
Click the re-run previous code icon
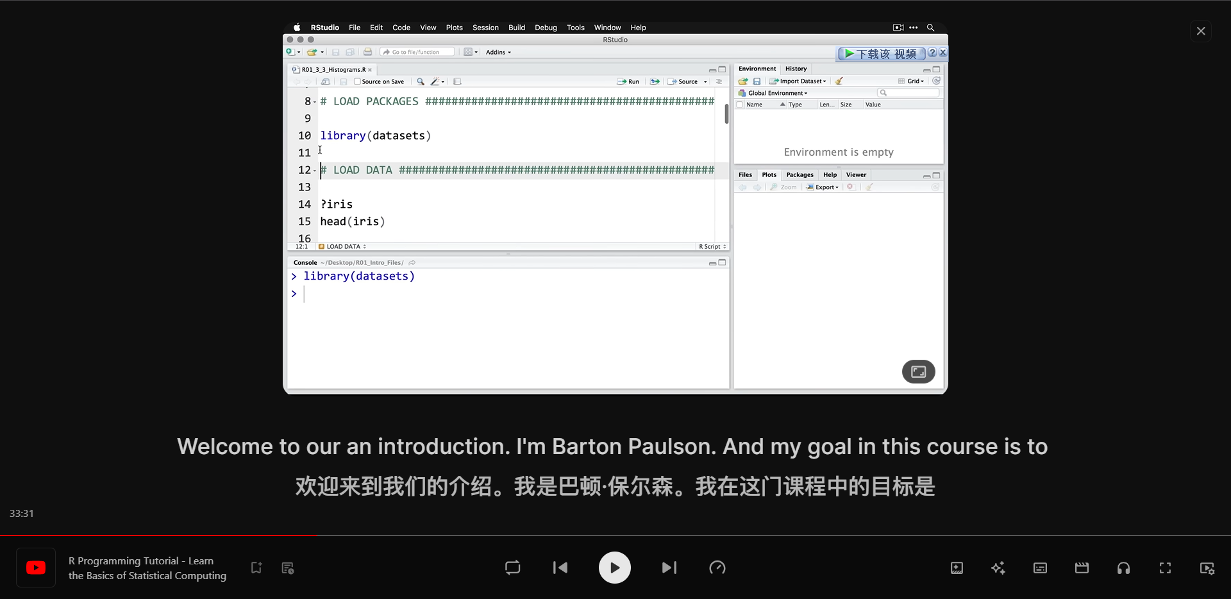coord(655,81)
